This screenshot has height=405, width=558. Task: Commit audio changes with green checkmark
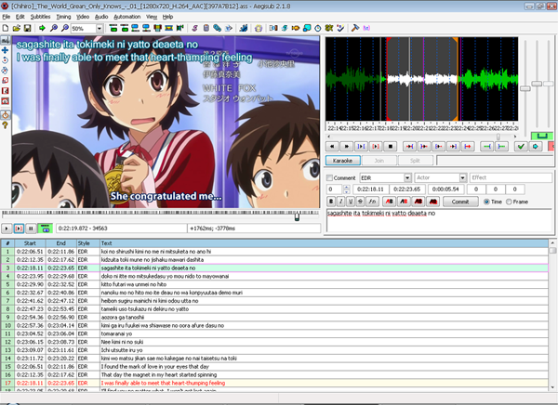click(521, 146)
